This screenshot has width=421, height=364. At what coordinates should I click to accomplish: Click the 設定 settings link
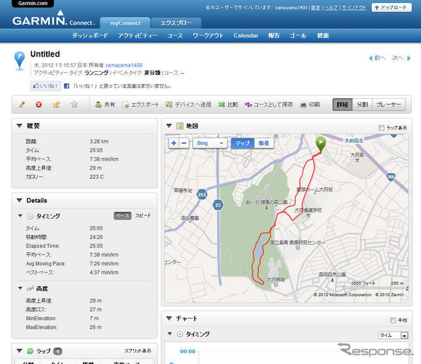(316, 7)
